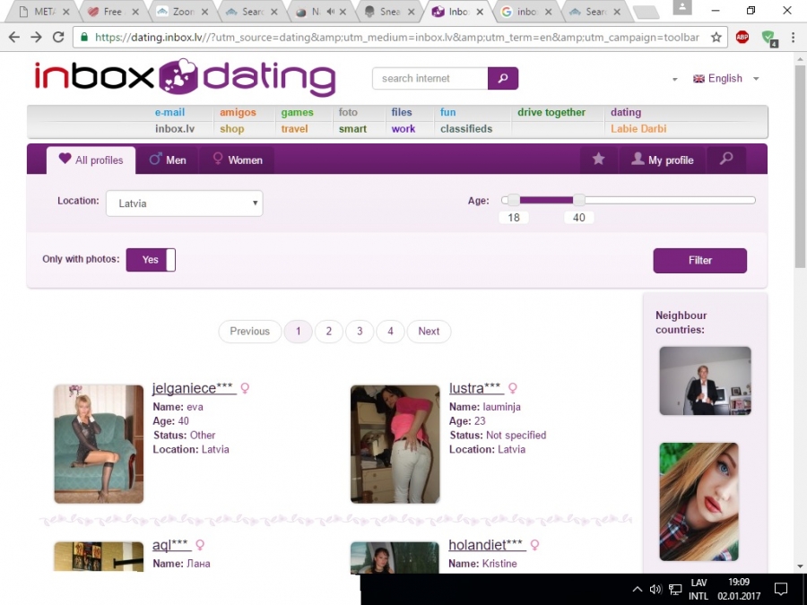This screenshot has width=807, height=605.
Task: Open favorites via the star icon
Action: pos(598,160)
